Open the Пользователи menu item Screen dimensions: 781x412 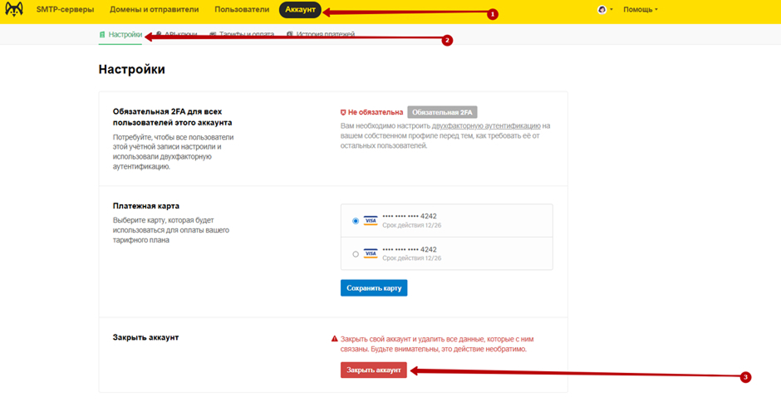[242, 10]
